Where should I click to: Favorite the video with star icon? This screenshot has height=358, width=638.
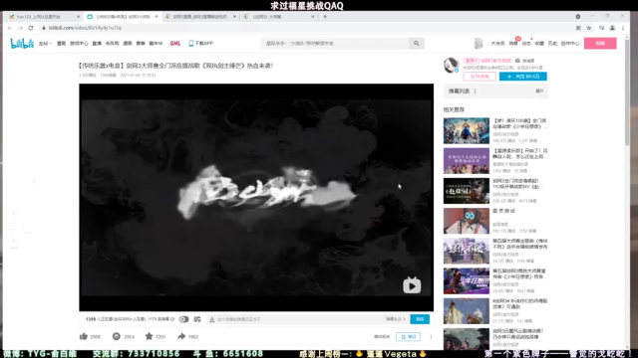(149, 336)
